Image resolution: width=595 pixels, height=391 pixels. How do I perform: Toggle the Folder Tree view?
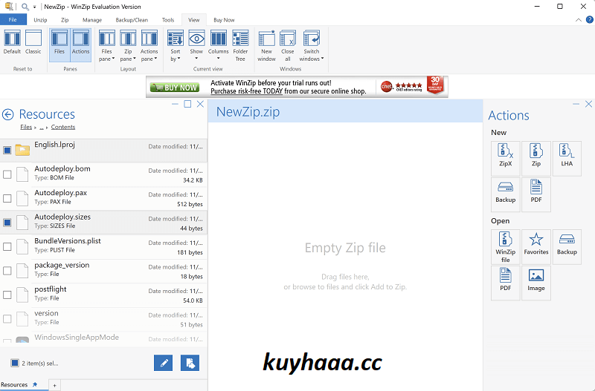tap(240, 46)
